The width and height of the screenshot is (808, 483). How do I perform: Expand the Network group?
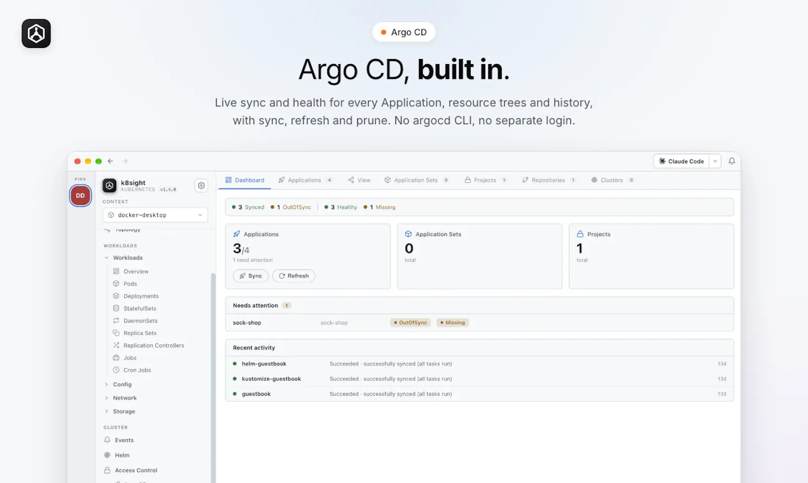pos(107,398)
